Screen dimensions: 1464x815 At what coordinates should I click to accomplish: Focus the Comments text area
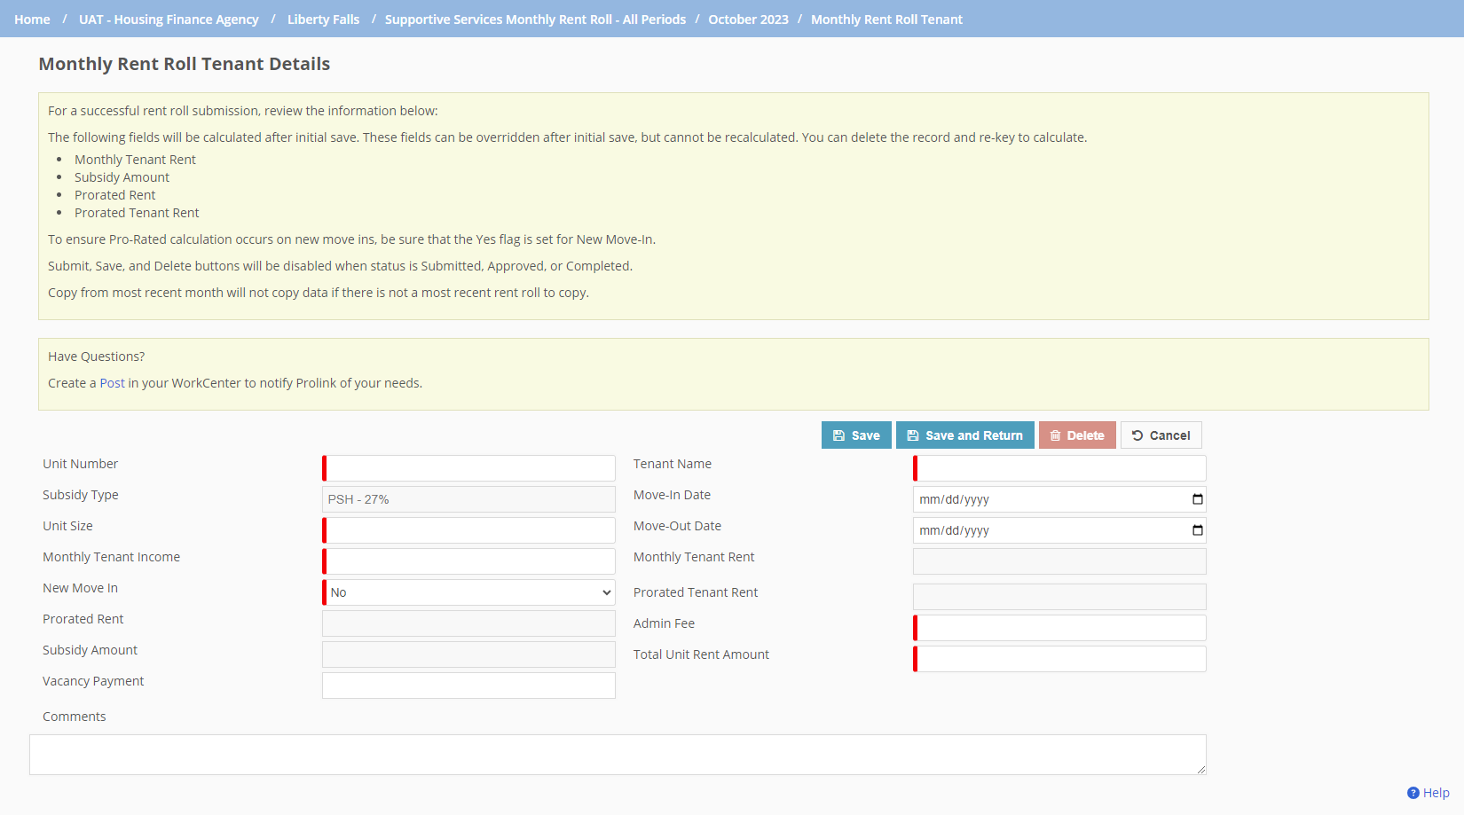point(618,755)
